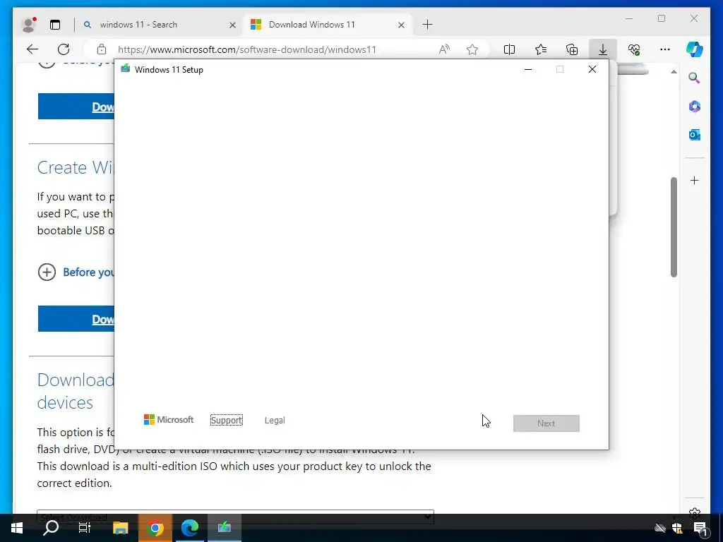Open Microsoft 365 sidebar icon
Screen dimensions: 723x542
695,107
